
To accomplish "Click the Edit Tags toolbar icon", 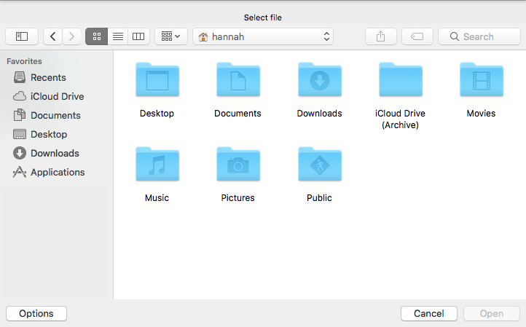I will point(417,36).
